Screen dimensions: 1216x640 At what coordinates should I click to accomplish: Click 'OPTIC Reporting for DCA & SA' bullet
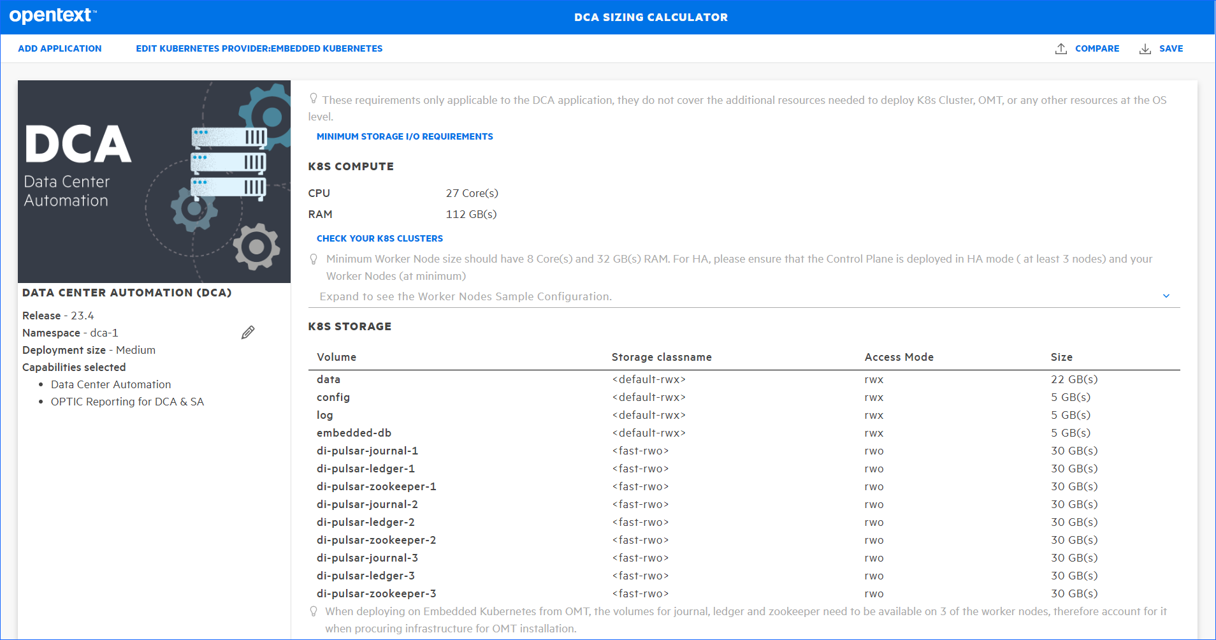pos(127,402)
